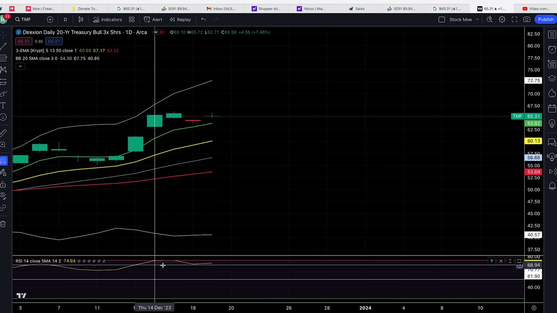Undo the last chart action

203,20
